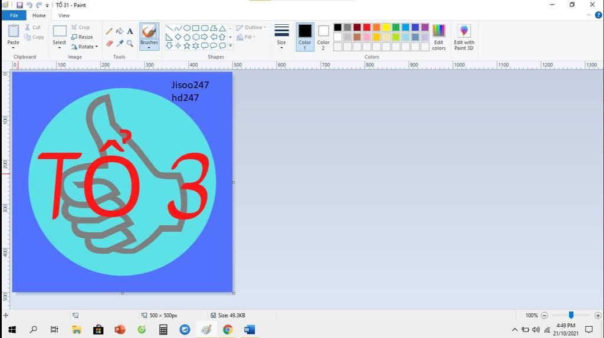Pick the yellow color swatch

(386, 27)
